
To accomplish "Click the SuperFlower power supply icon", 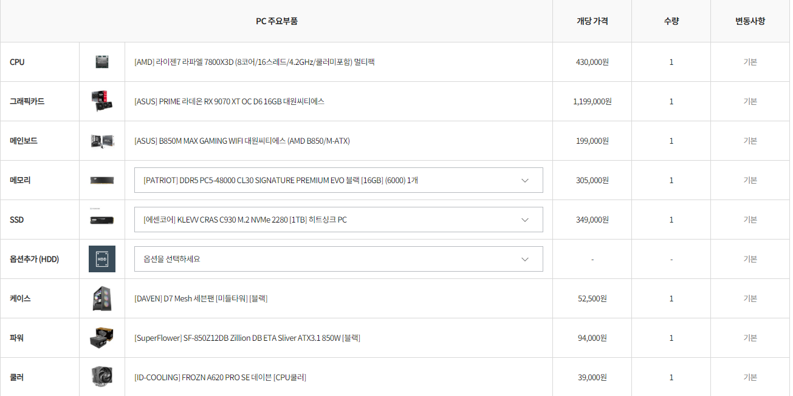I will [x=101, y=338].
